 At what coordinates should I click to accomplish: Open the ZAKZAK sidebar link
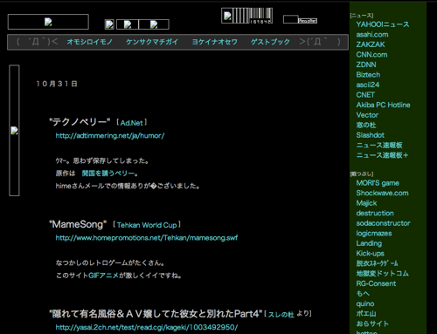(371, 44)
